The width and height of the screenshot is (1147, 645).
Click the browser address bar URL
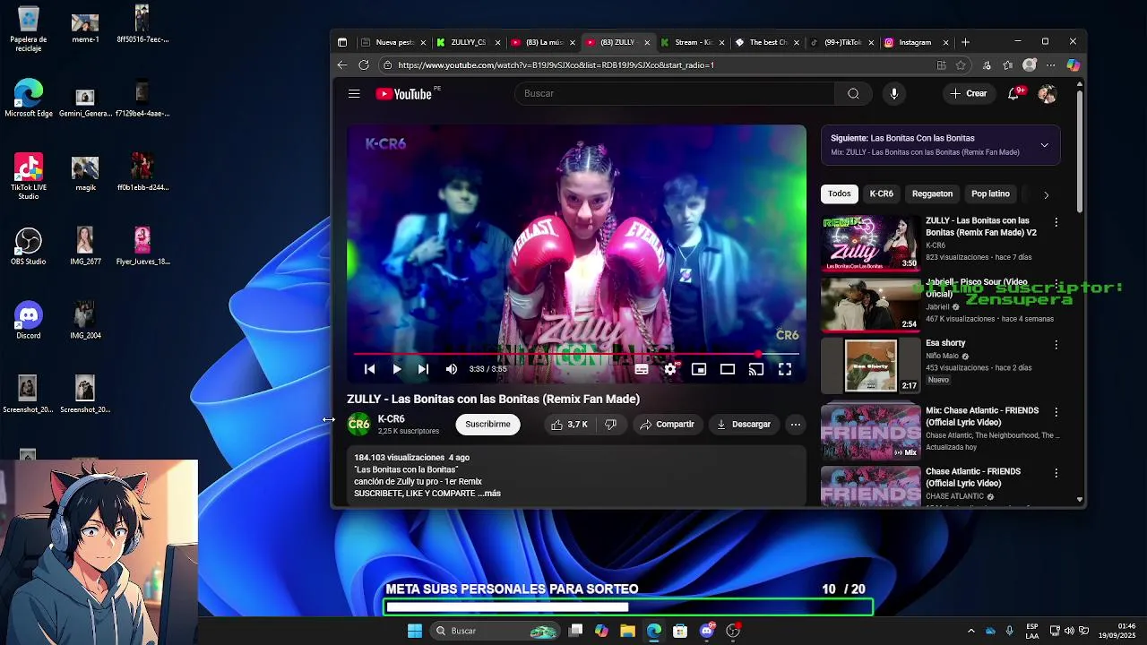pos(556,64)
